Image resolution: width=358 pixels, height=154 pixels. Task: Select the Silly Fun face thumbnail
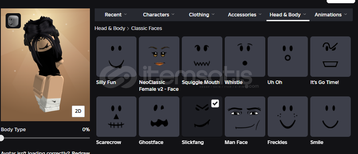tap(116, 57)
